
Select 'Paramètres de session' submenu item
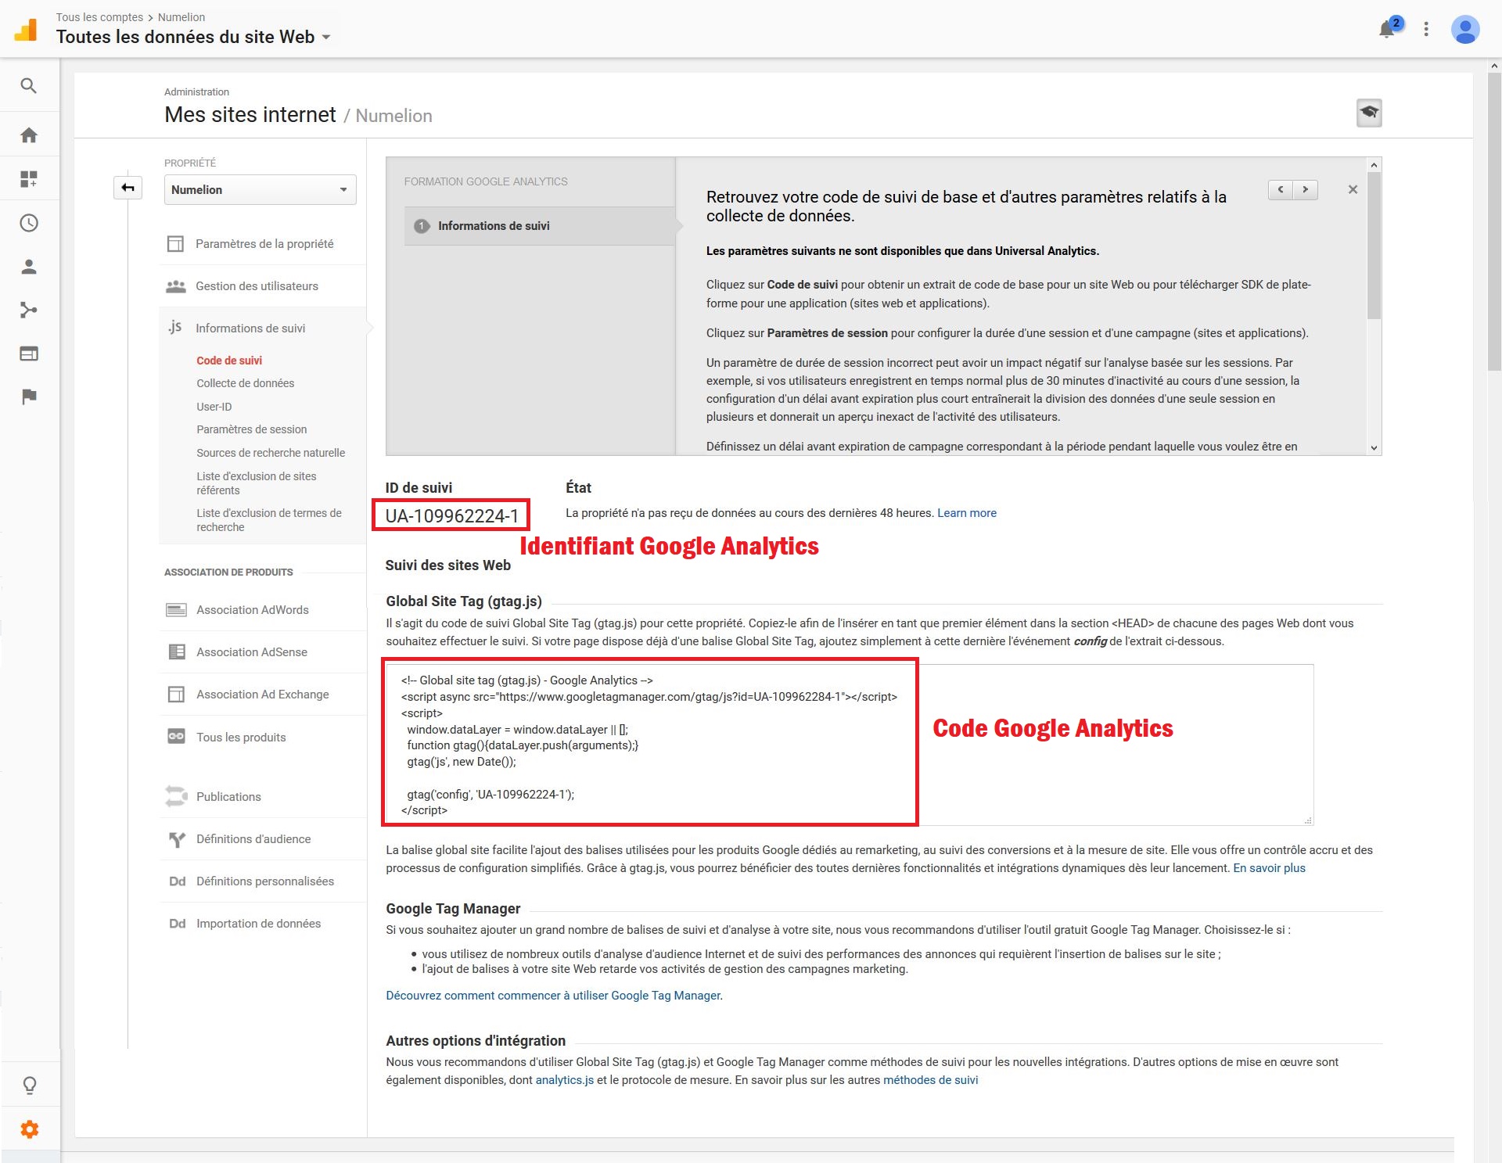click(x=252, y=429)
